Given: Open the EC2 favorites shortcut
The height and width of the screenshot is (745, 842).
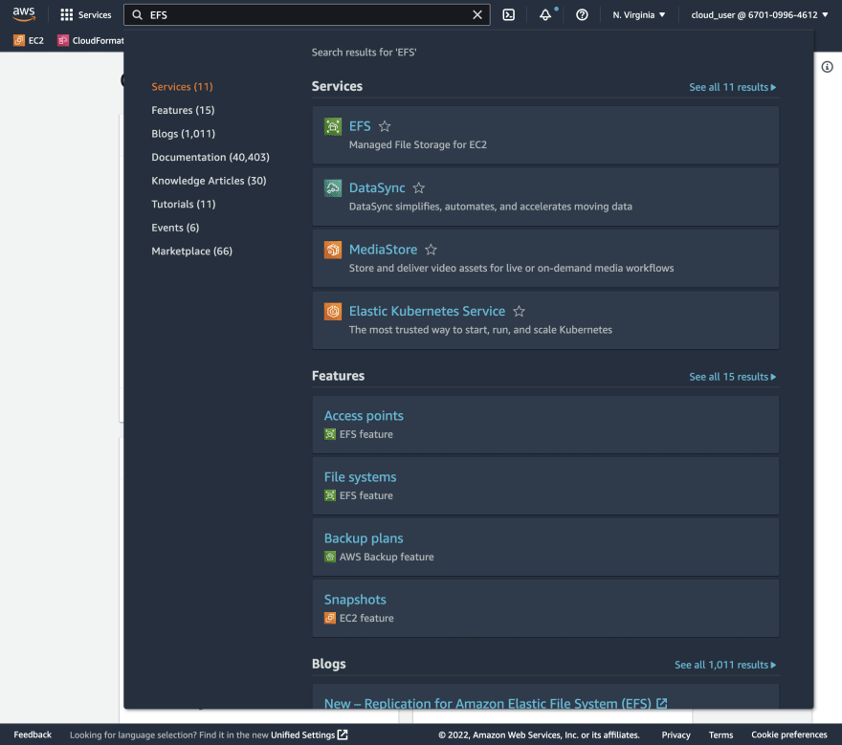Looking at the screenshot, I should [x=29, y=40].
